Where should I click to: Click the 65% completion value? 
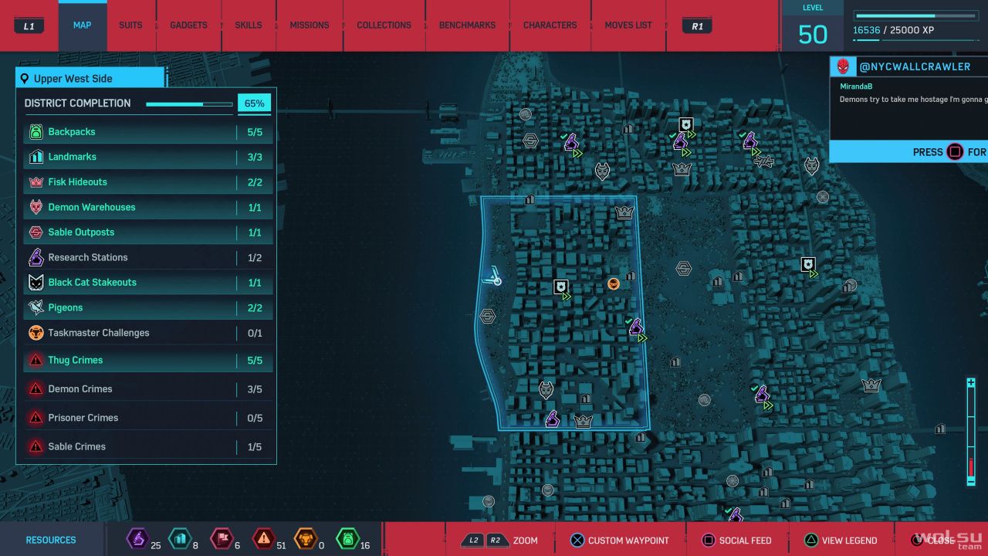tap(254, 103)
